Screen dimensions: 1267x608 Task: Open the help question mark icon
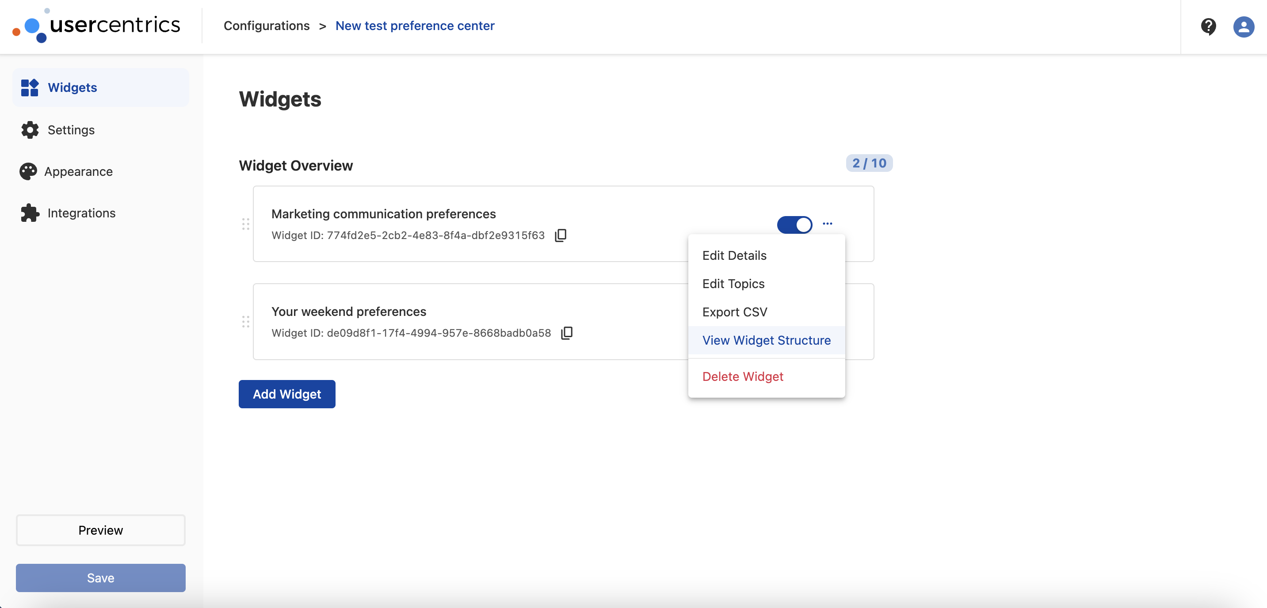click(1208, 26)
